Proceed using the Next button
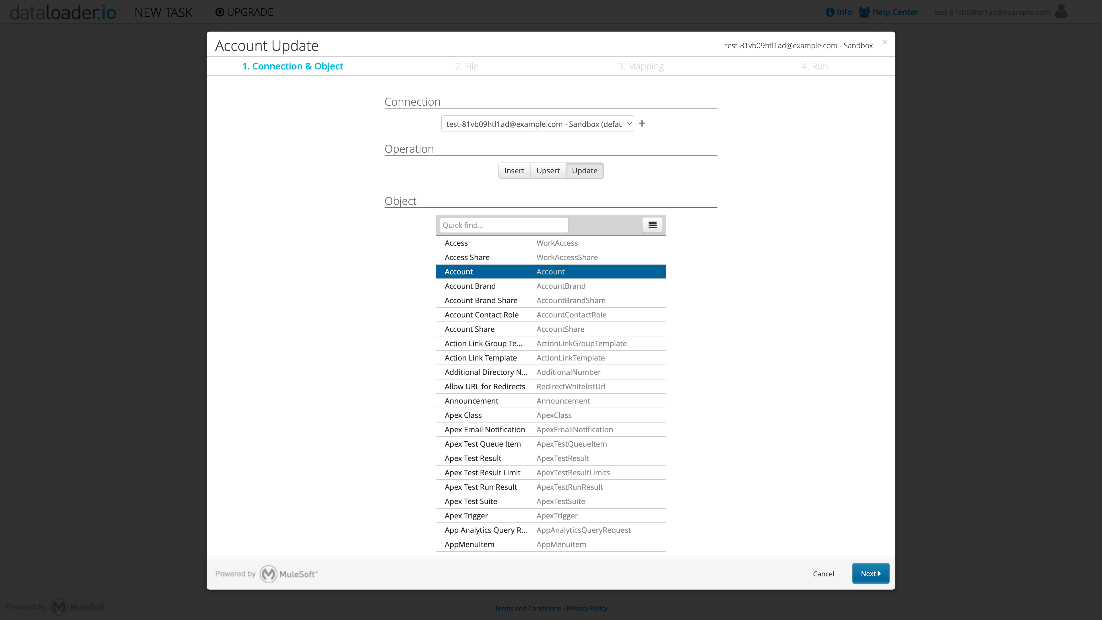Image resolution: width=1102 pixels, height=620 pixels. click(871, 573)
